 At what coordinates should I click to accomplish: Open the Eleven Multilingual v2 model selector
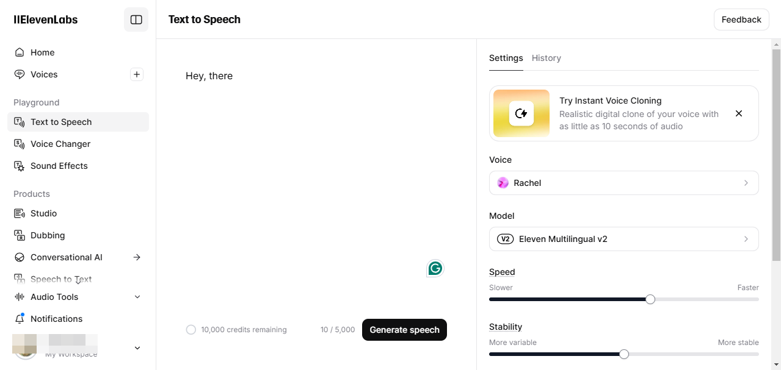(623, 239)
